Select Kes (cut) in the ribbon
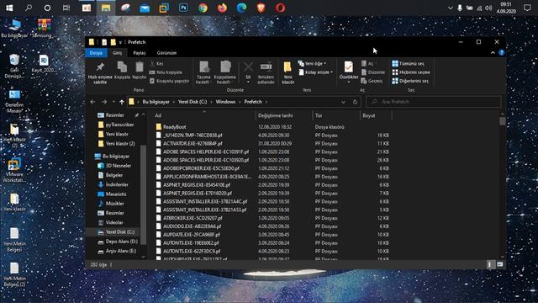The width and height of the screenshot is (538, 303). point(157,64)
